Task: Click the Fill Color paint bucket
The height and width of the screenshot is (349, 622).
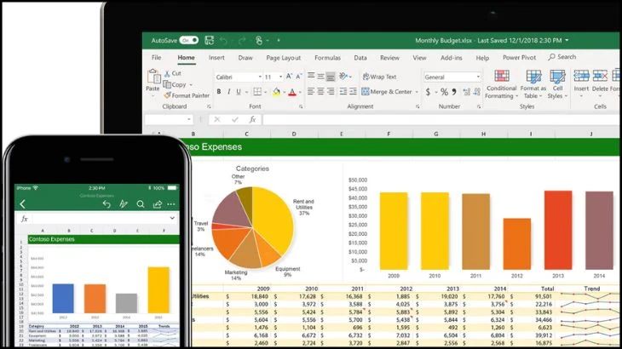Action: (x=276, y=92)
